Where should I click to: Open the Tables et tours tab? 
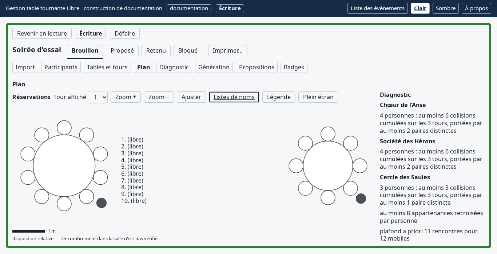coord(107,67)
